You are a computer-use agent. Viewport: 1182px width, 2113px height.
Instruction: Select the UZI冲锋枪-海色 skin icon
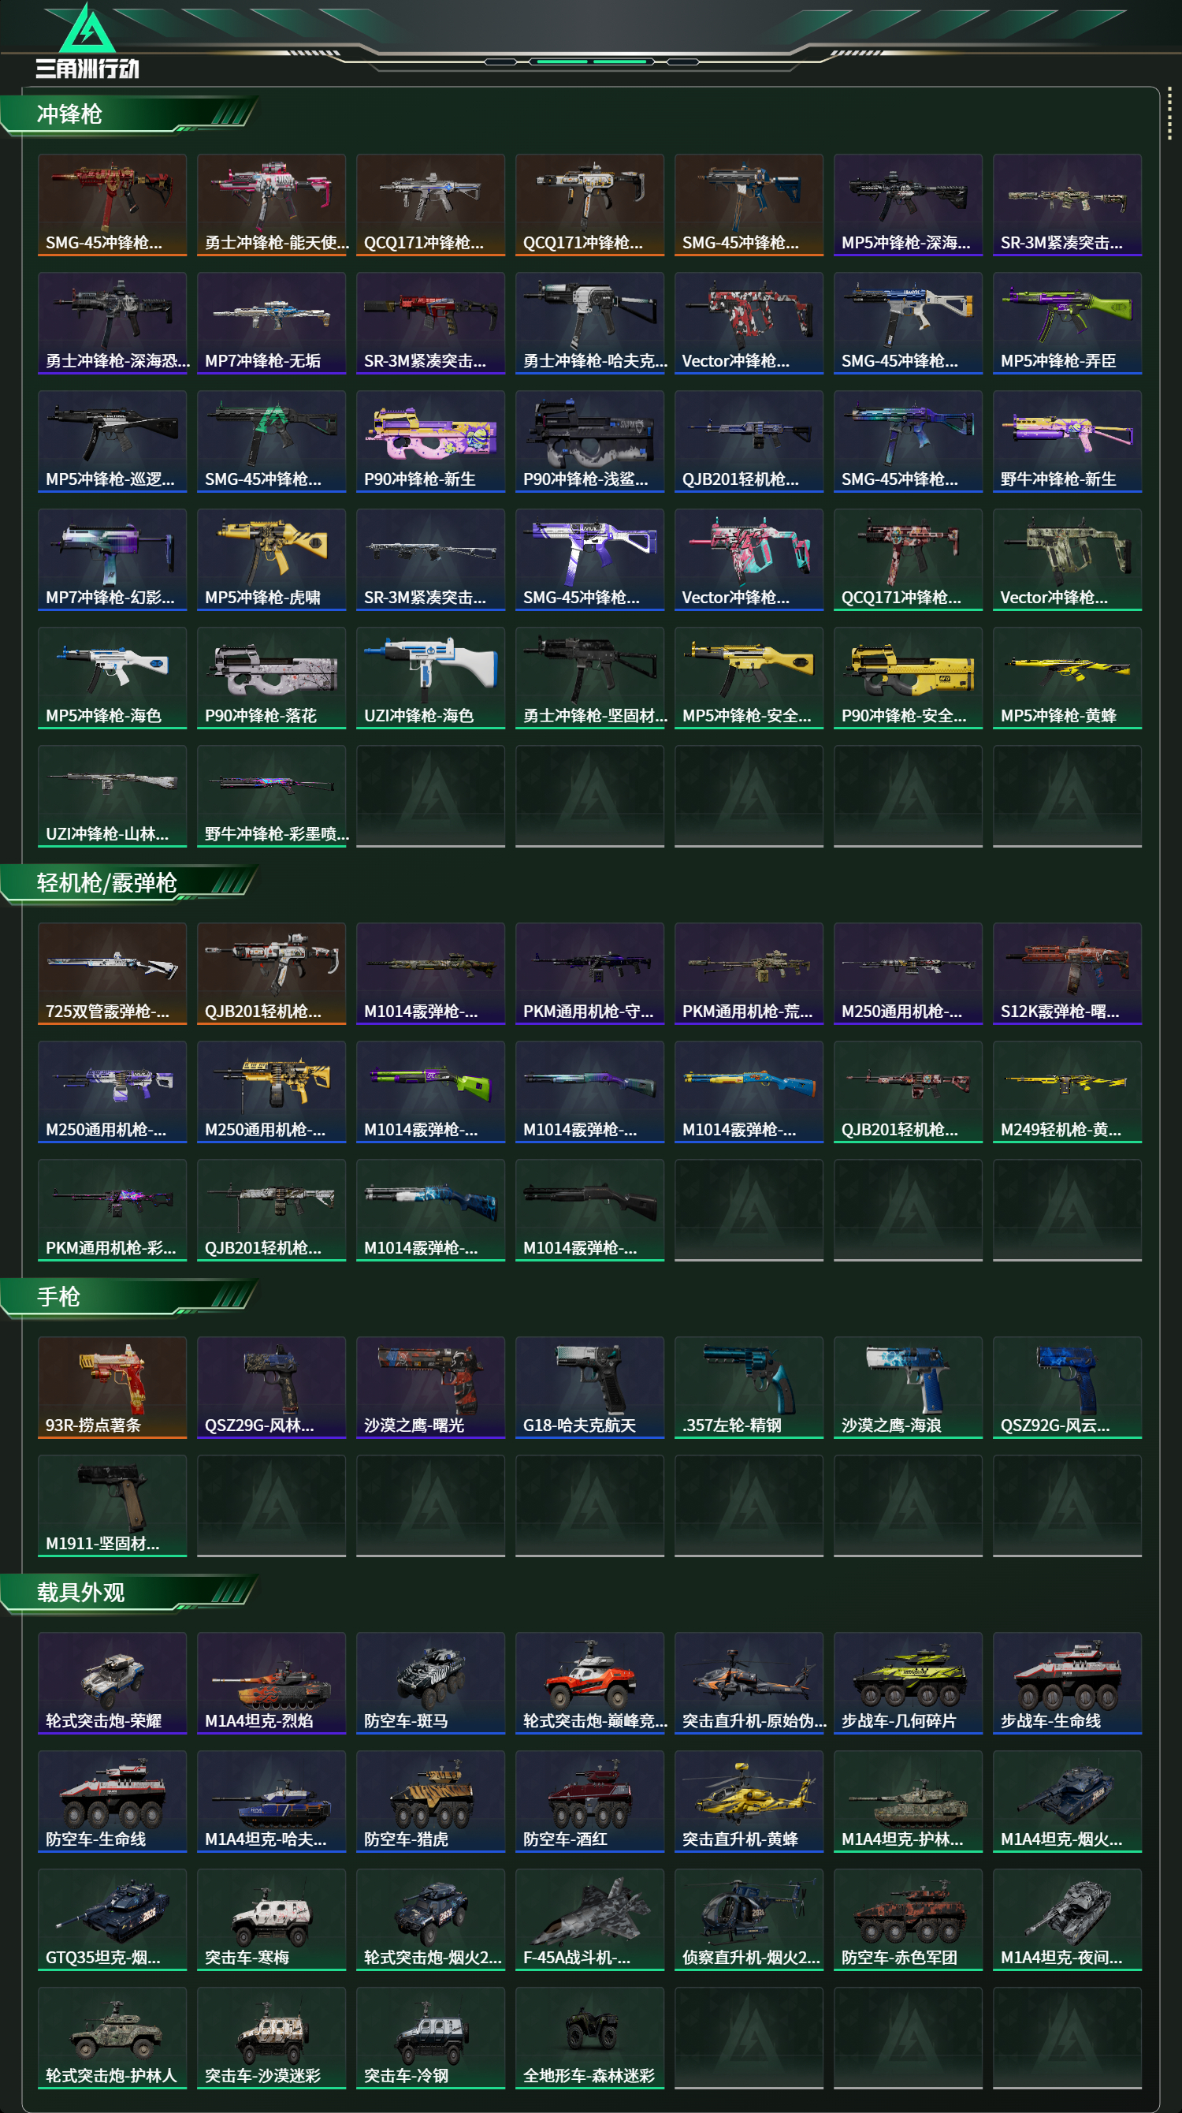pyautogui.click(x=430, y=677)
